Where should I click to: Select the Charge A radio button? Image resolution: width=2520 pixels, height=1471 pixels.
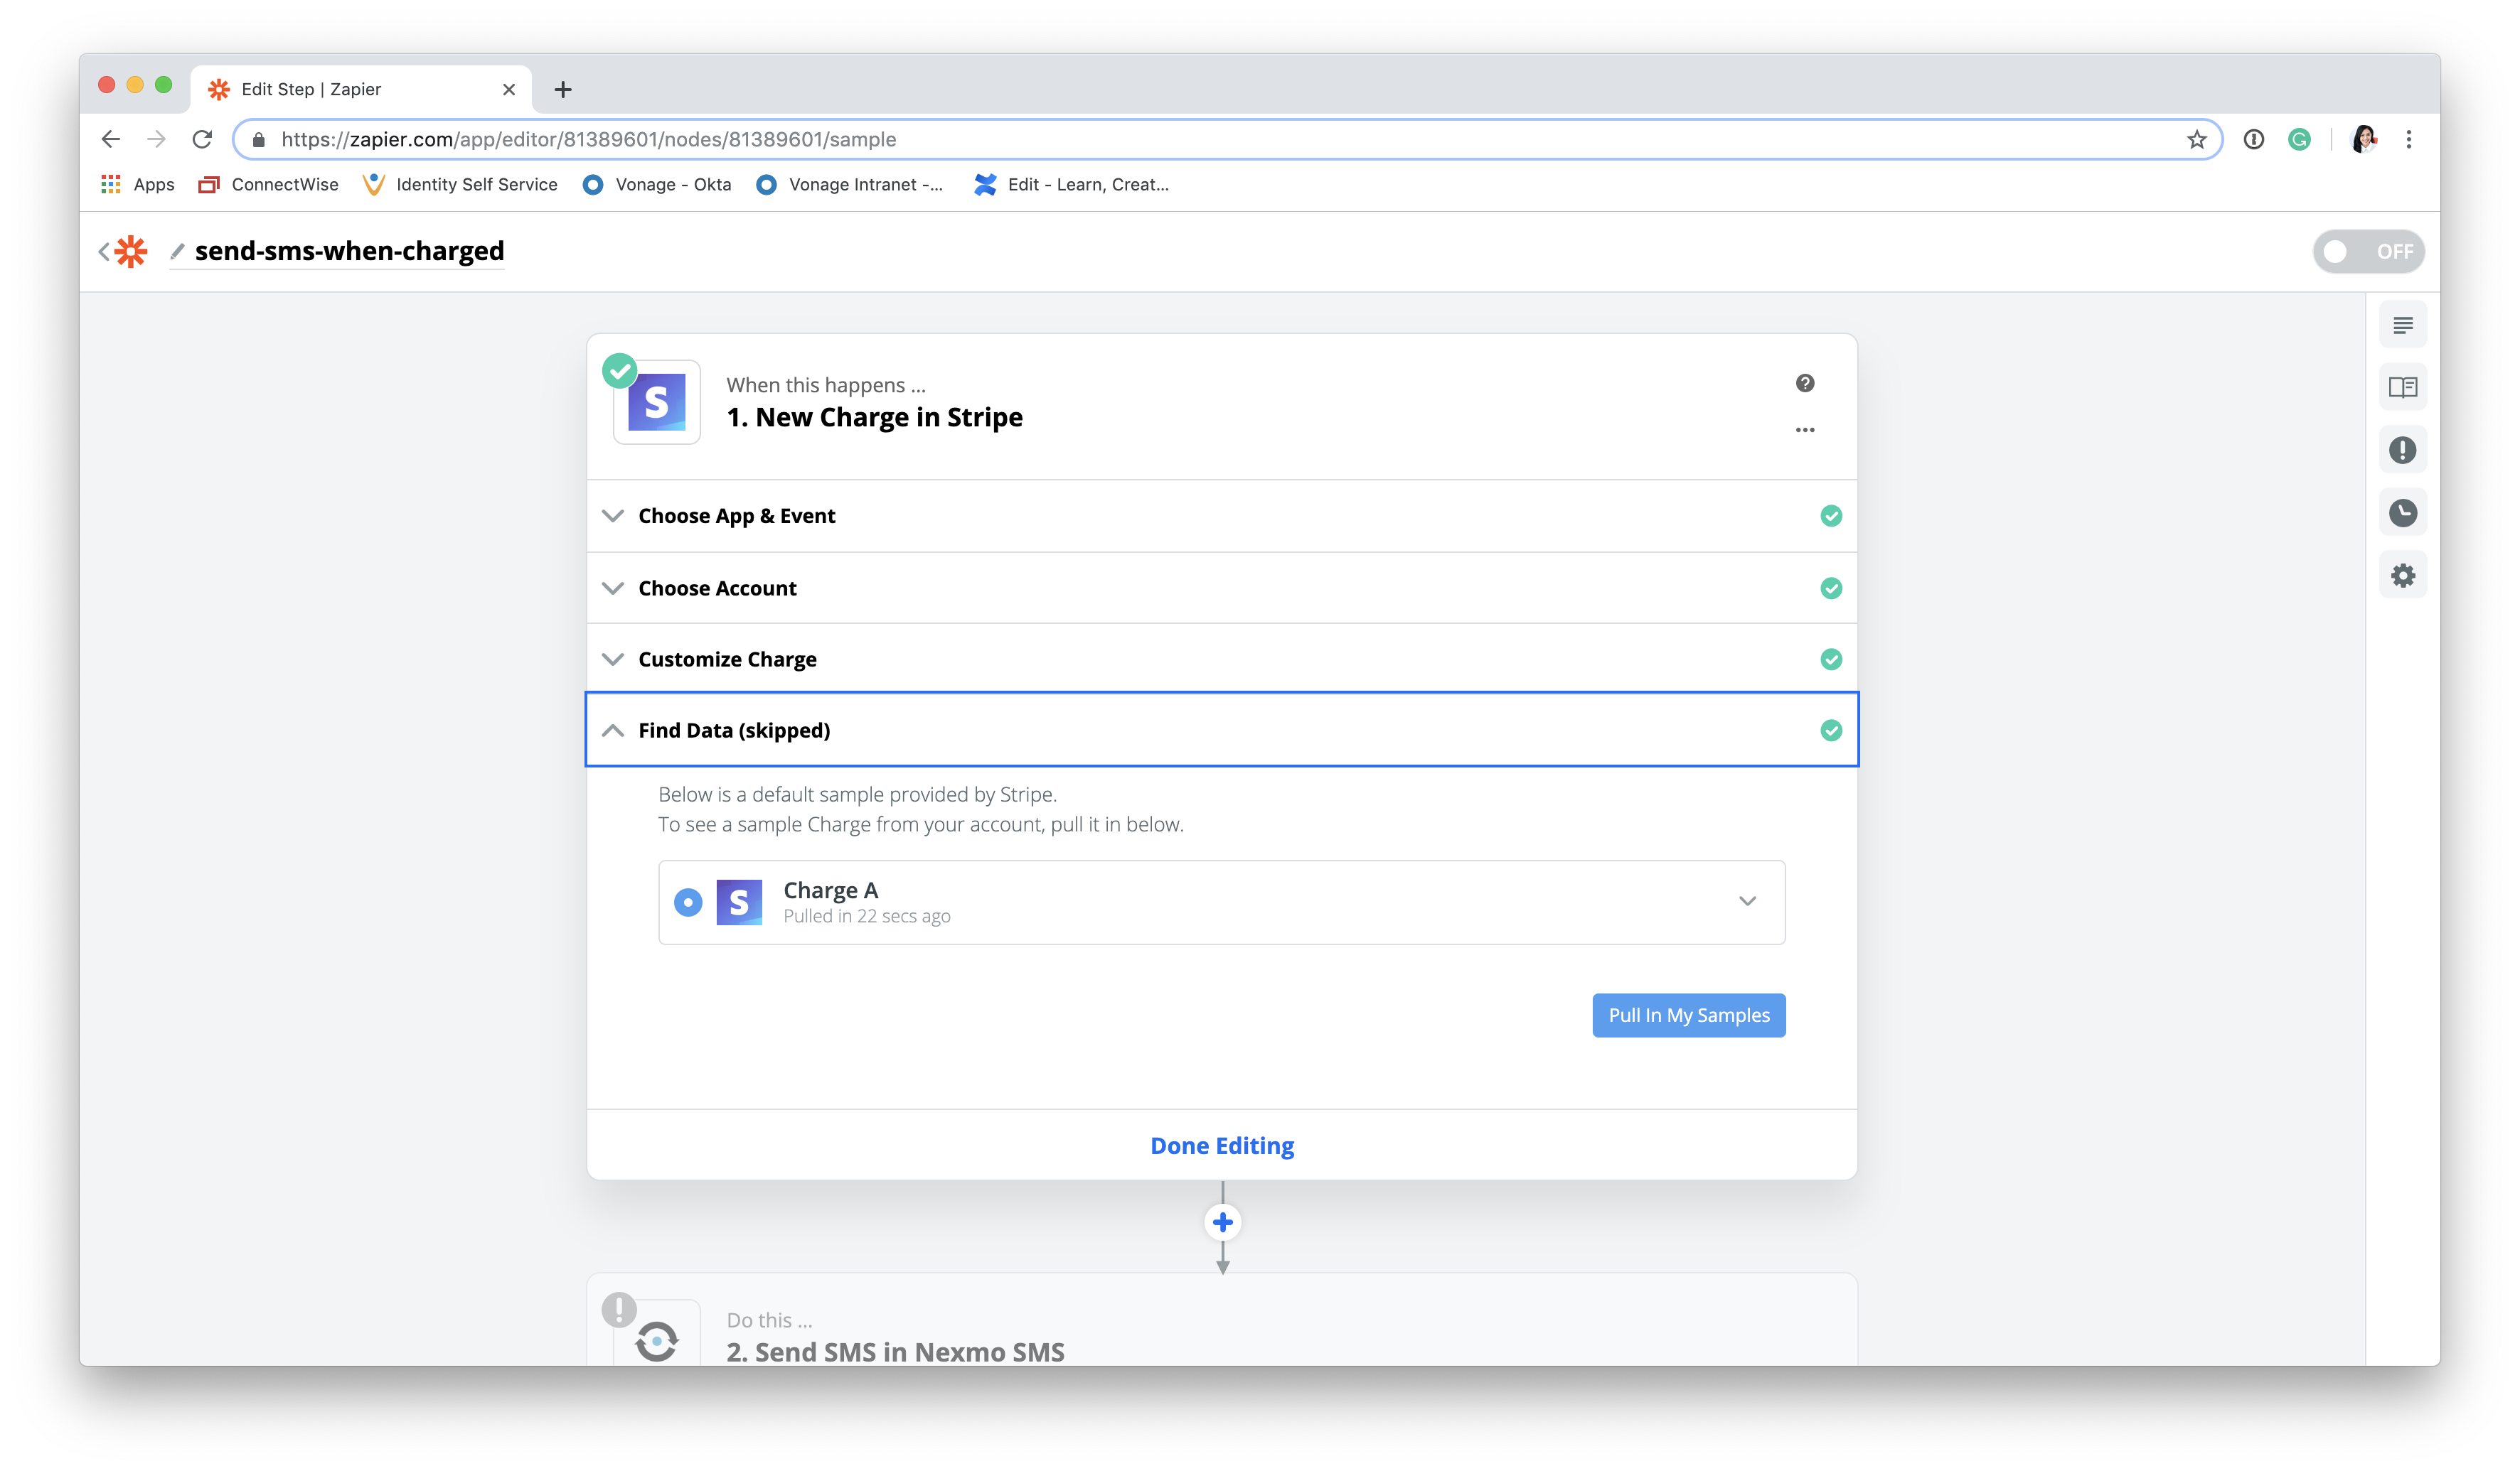point(688,901)
